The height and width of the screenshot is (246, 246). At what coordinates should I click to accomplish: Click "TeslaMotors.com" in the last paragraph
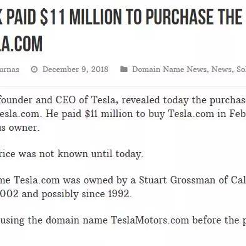click(x=150, y=220)
